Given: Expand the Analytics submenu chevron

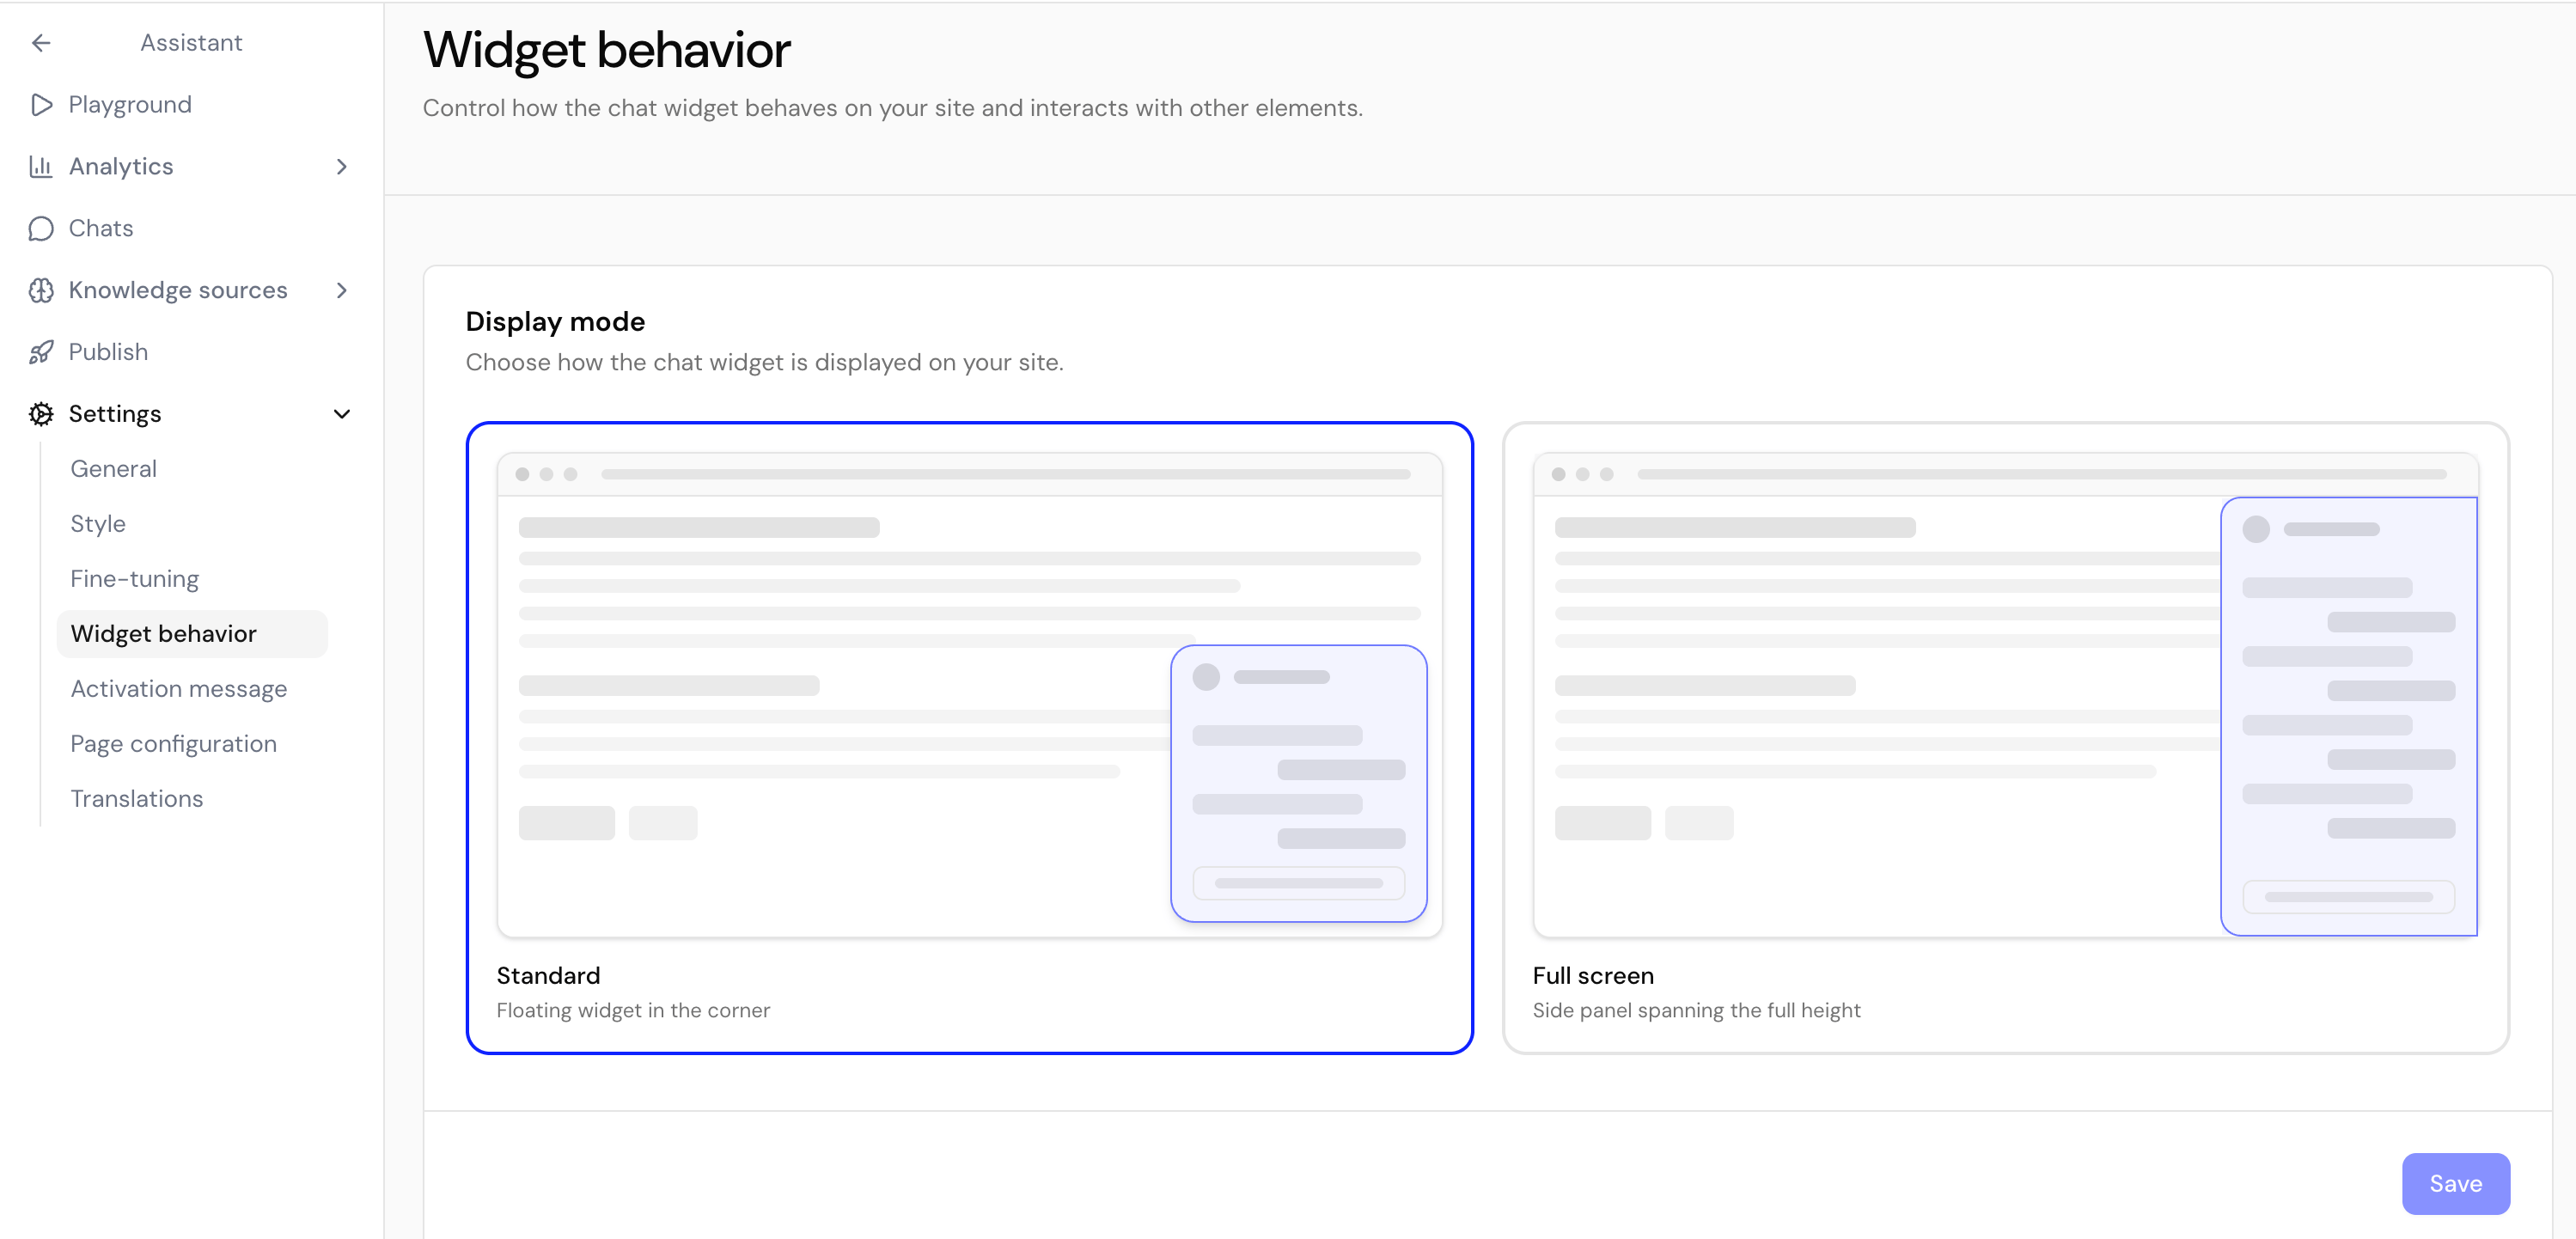Looking at the screenshot, I should pos(342,167).
